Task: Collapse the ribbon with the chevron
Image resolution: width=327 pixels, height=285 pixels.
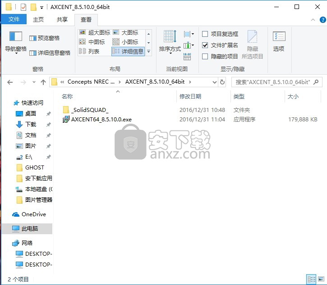Action: tap(313, 20)
